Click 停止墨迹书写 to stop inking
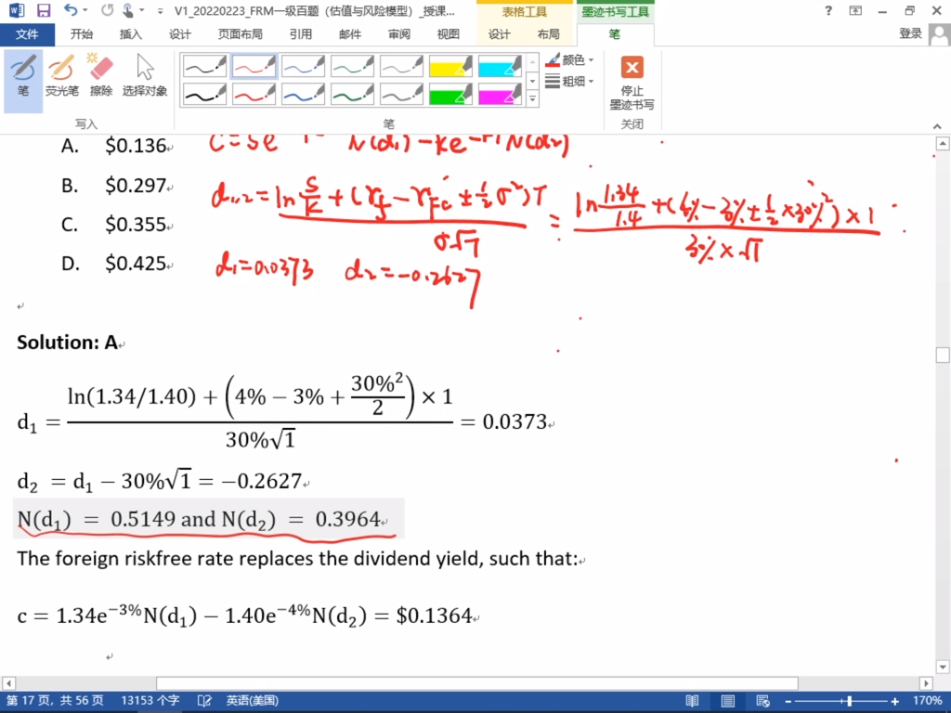Screen dimensions: 951x713 [x=632, y=82]
